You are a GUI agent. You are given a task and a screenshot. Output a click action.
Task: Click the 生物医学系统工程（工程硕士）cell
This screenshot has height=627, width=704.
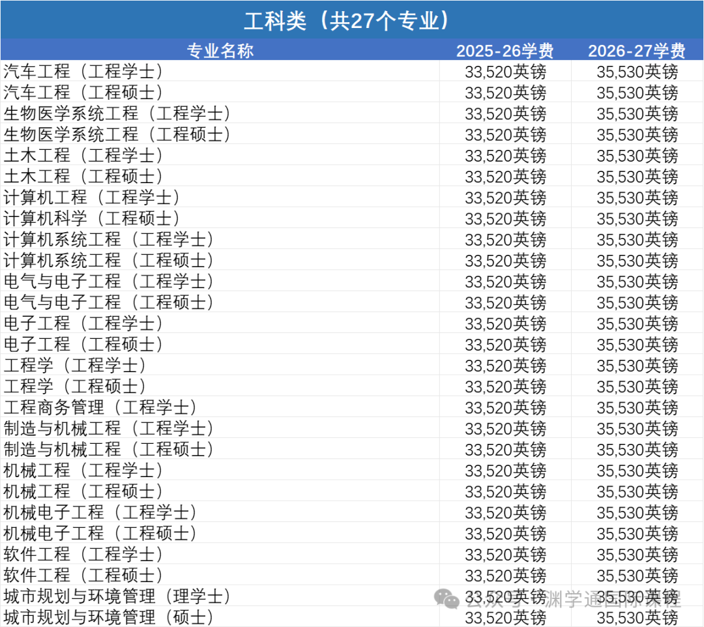[x=117, y=135]
